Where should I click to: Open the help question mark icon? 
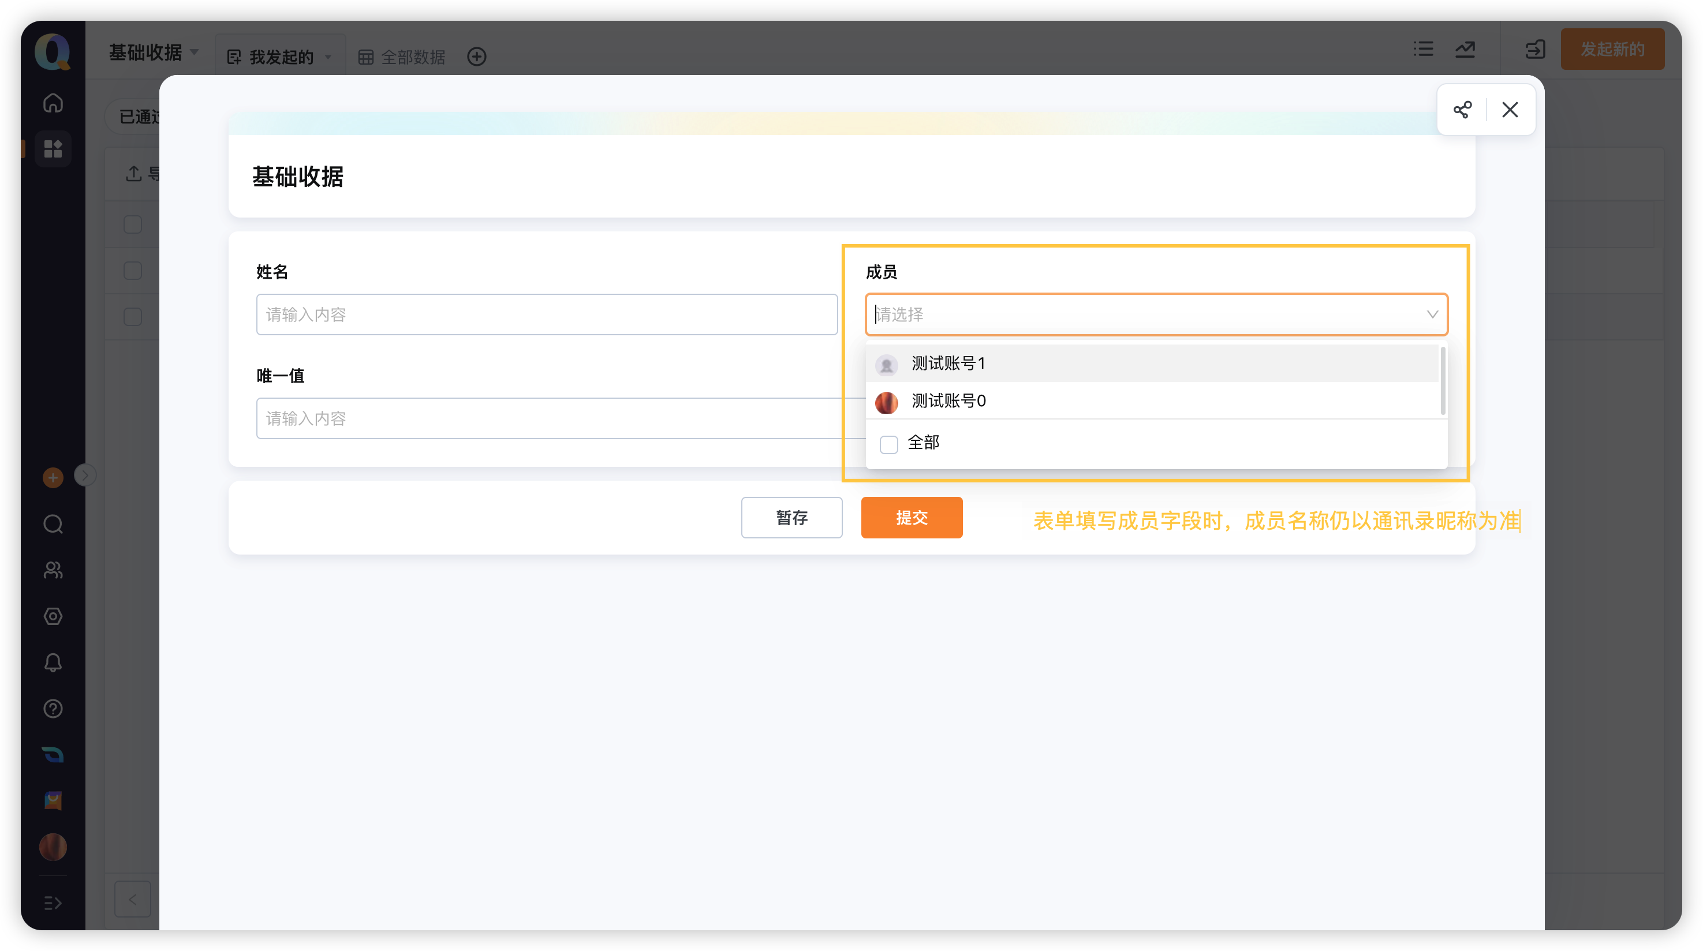(x=53, y=709)
